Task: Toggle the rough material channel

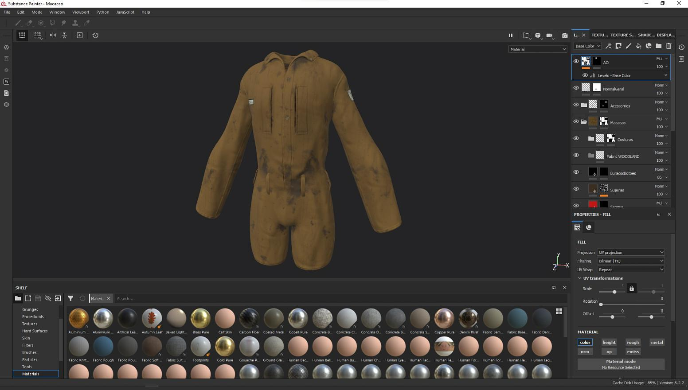Action: pyautogui.click(x=633, y=342)
